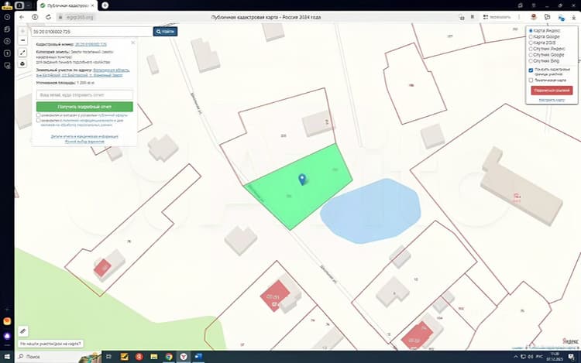Uncheck the show cadastral boundaries checkbox
Screen dimensions: 581x363
[x=531, y=70]
